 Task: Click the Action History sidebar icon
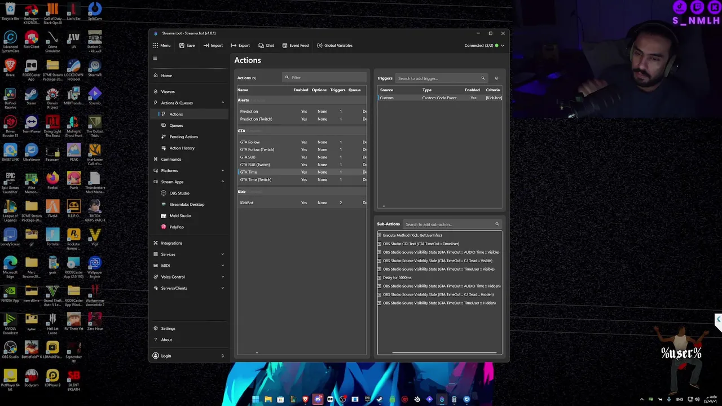[x=164, y=148]
